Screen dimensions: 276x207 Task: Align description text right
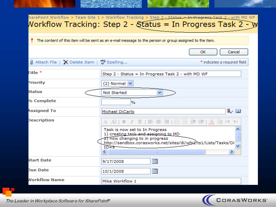(166, 122)
